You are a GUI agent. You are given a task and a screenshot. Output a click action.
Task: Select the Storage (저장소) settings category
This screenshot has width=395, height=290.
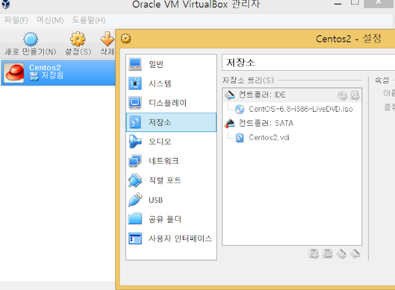[171, 122]
